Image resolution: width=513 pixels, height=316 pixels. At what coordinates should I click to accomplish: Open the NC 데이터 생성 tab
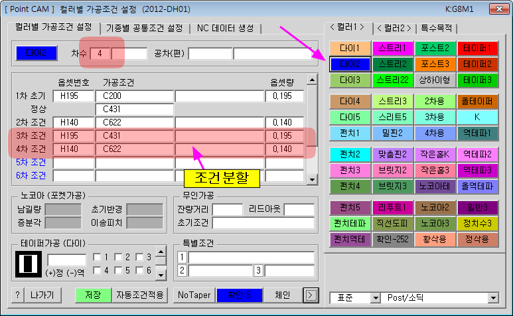226,29
